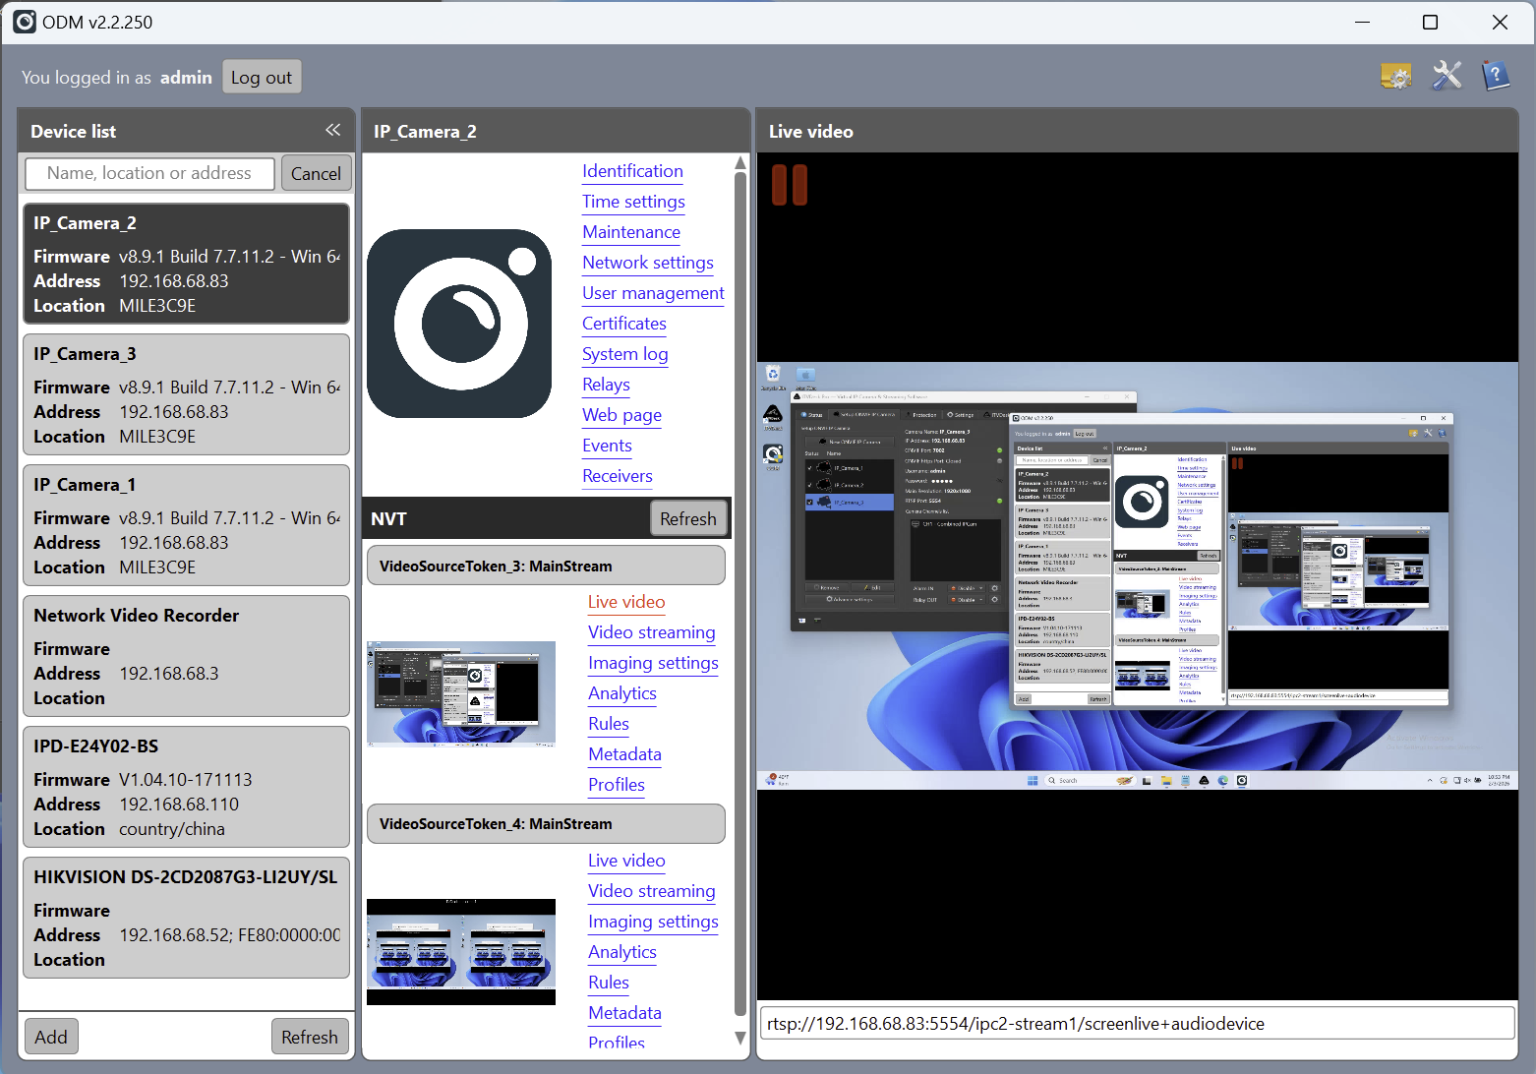The image size is (1536, 1074).
Task: Expand the VideoSourceToken_3: MainStream section
Action: 546,567
